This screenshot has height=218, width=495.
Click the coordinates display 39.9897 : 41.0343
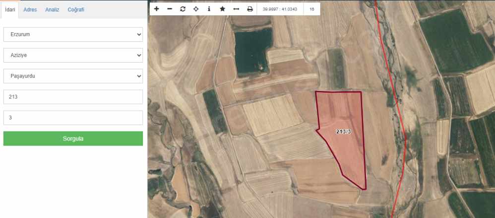coord(280,9)
